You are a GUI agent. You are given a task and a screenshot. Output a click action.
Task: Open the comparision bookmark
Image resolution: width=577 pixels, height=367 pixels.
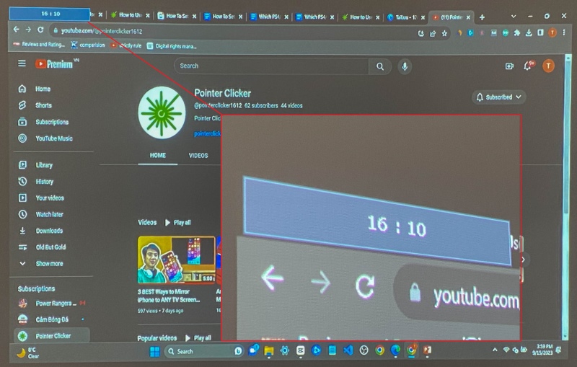coord(88,45)
